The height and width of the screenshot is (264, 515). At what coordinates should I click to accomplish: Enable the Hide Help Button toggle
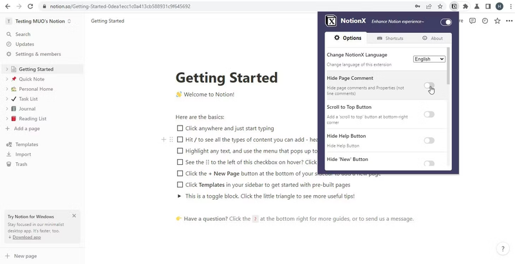point(429,140)
